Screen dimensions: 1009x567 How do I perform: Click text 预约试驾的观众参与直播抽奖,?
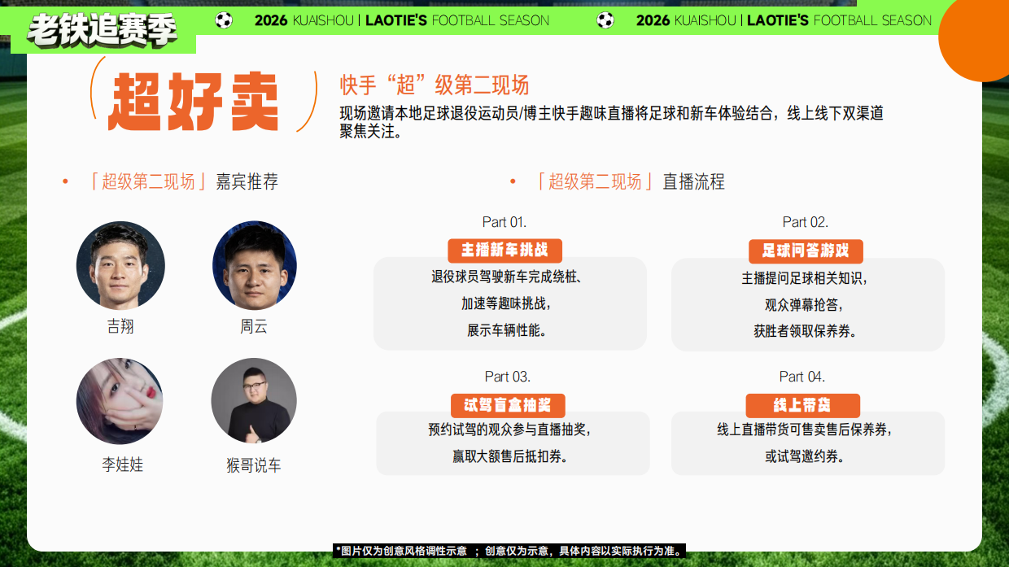coord(510,430)
